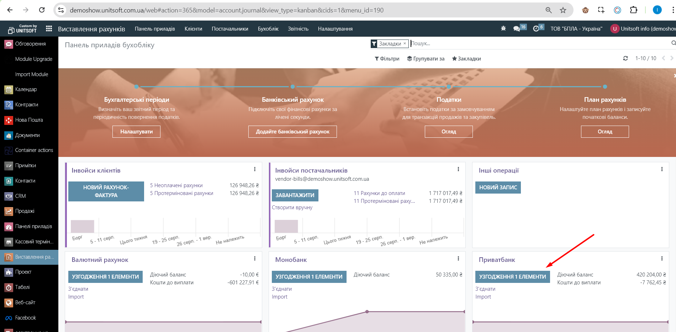Open the Закладки favorites dropdown
676x332 pixels.
466,59
